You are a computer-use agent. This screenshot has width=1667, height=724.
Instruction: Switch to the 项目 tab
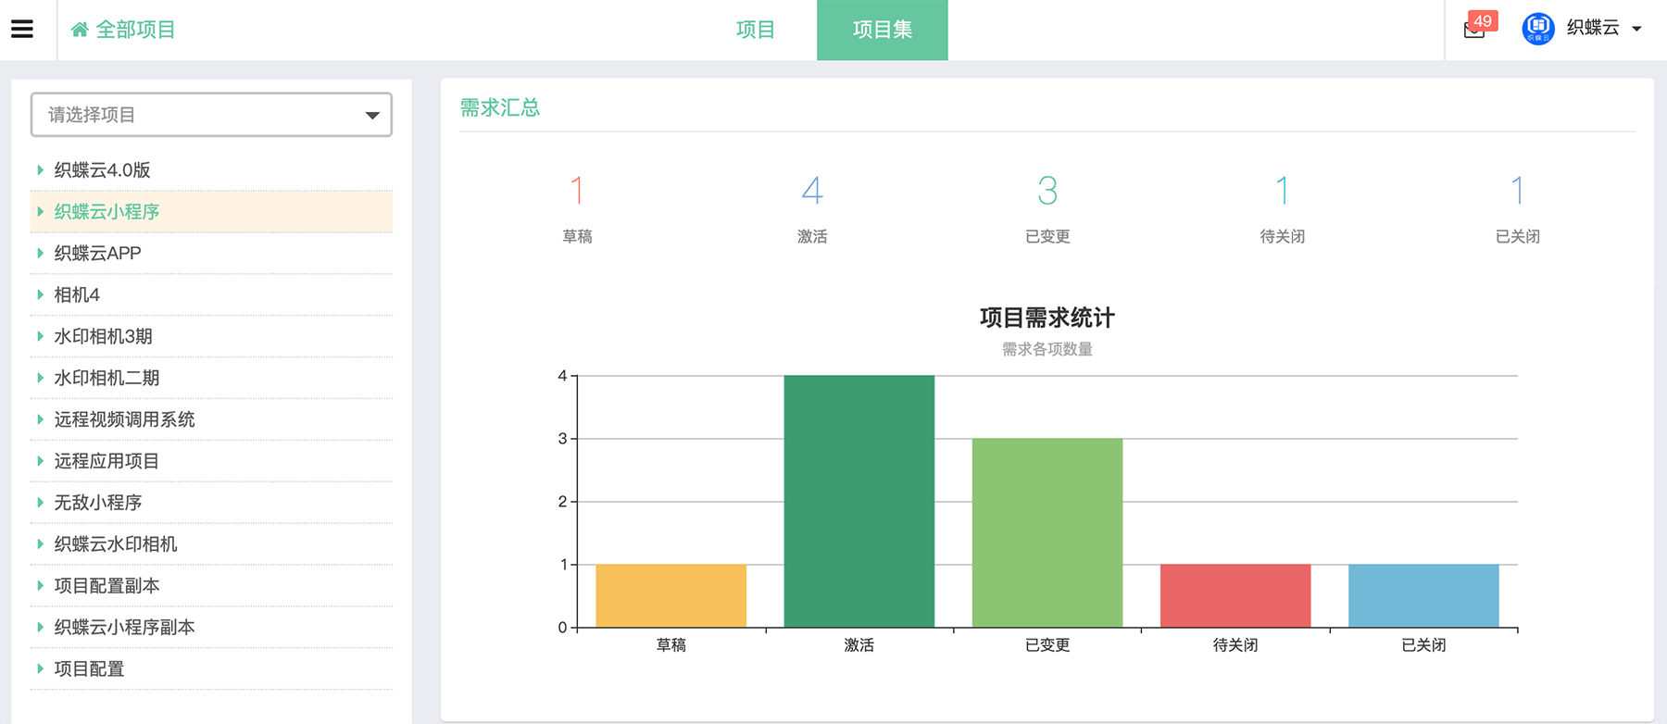point(756,30)
